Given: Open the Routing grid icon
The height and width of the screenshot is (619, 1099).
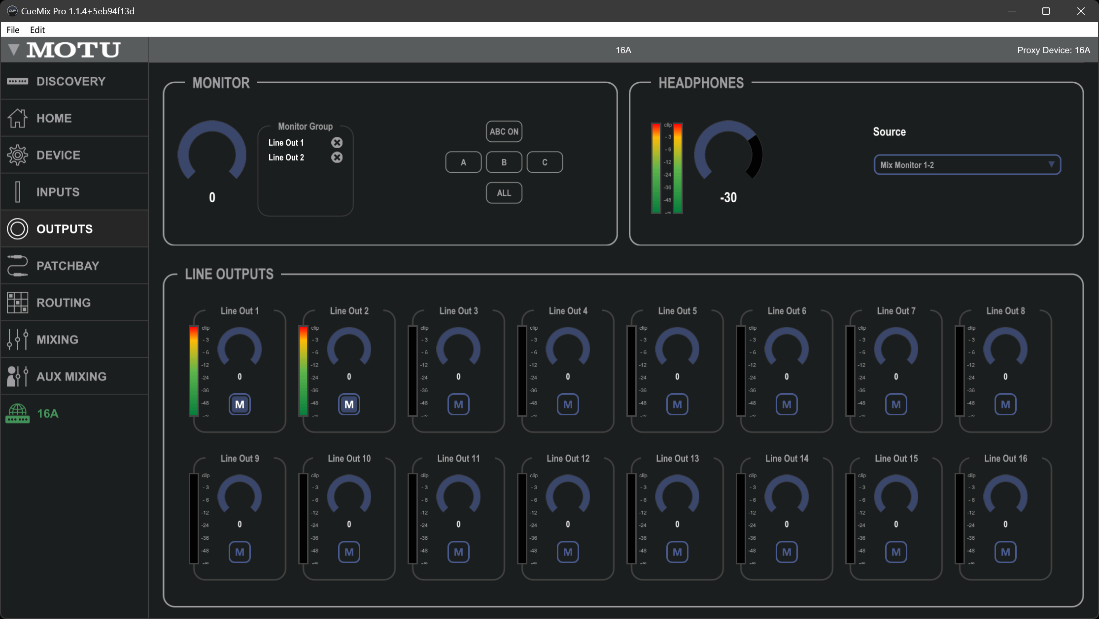Looking at the screenshot, I should tap(18, 303).
